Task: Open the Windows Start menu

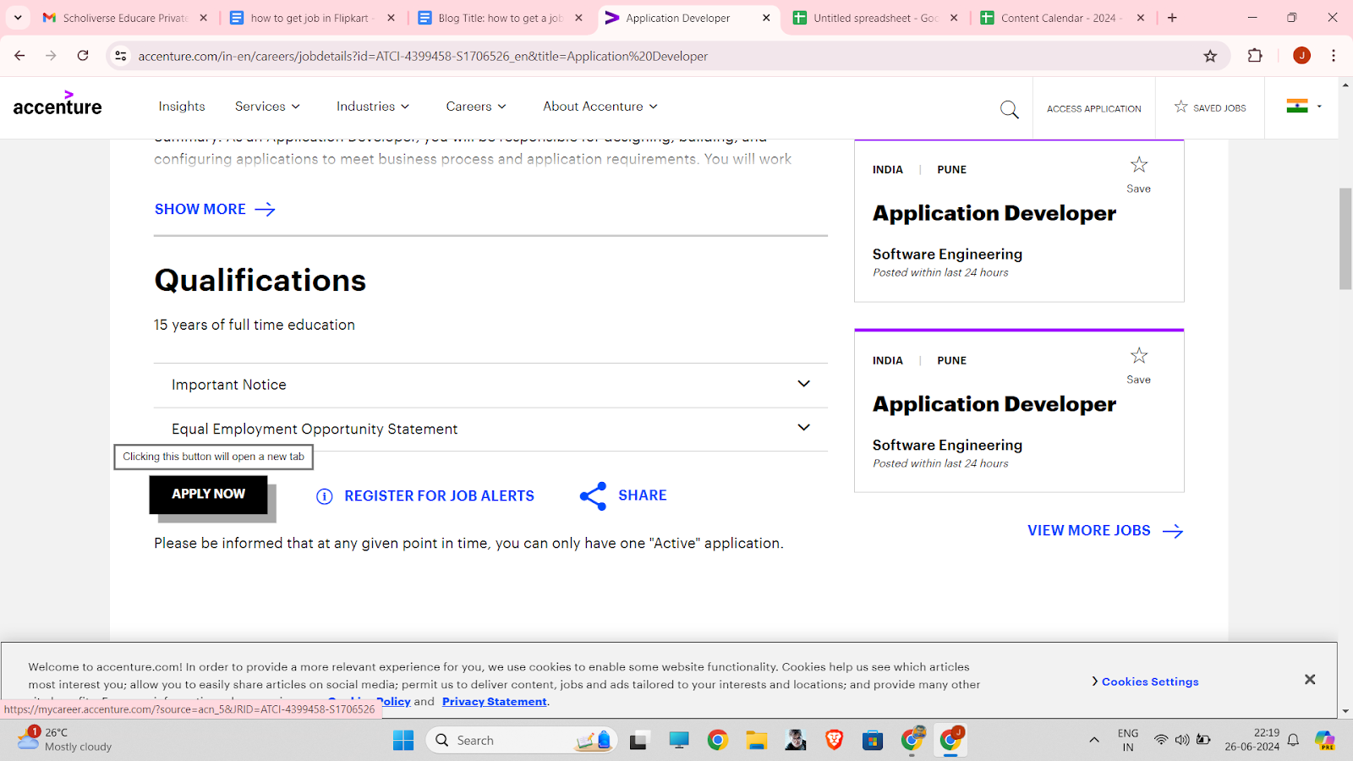Action: 403,741
